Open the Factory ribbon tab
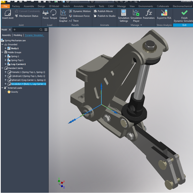Screen dimensions: 193x194 (x=16, y=6)
